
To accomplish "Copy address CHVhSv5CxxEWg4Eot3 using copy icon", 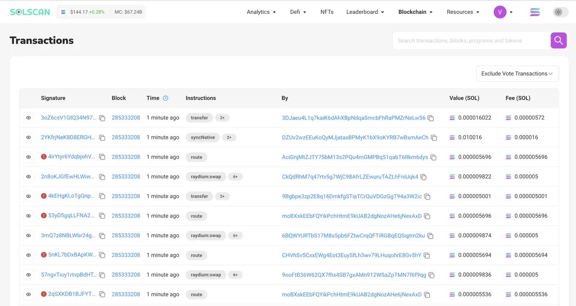I will click(x=427, y=256).
